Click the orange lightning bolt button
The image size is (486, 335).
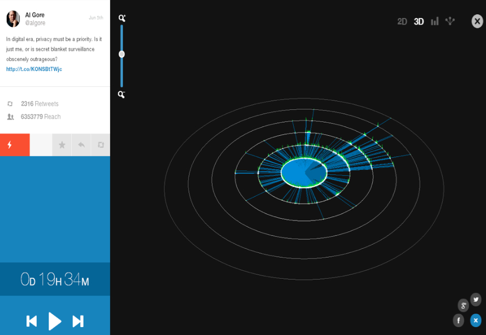point(10,145)
